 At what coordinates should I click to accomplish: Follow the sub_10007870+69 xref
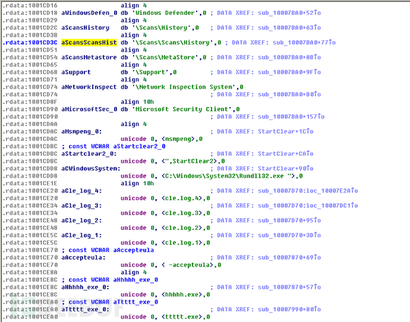[x=289, y=257]
